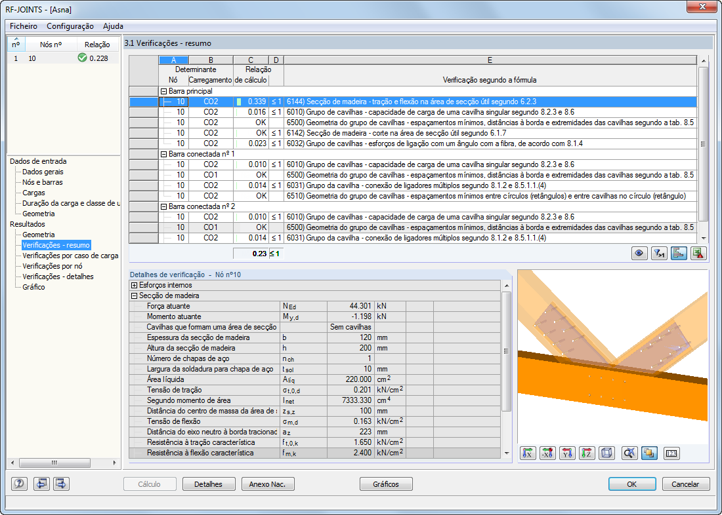Go to previous table window icon
Image resolution: width=722 pixels, height=515 pixels.
pyautogui.click(x=41, y=484)
